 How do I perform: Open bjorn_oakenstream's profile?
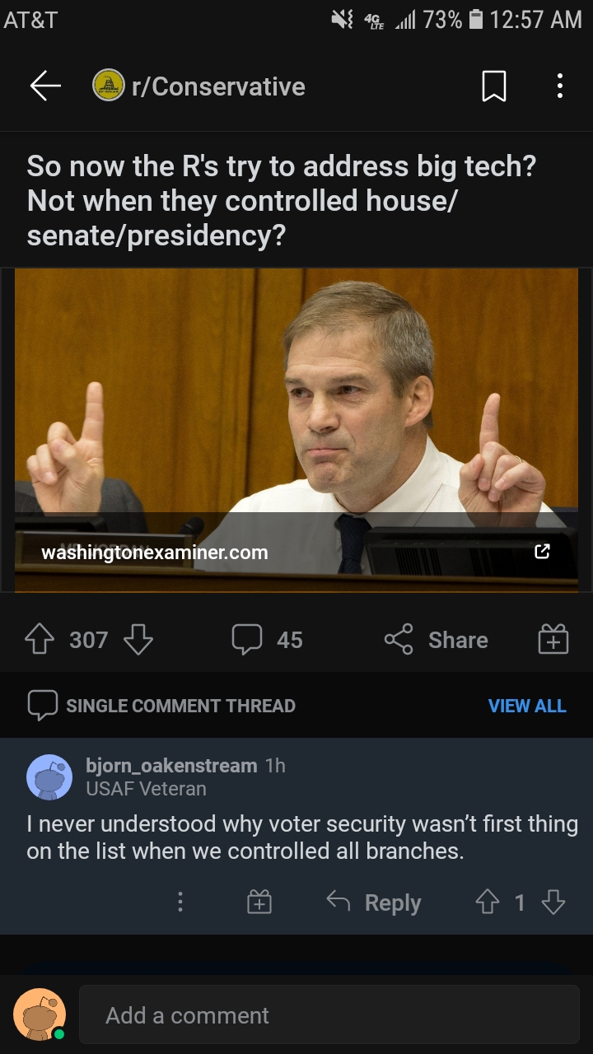171,766
